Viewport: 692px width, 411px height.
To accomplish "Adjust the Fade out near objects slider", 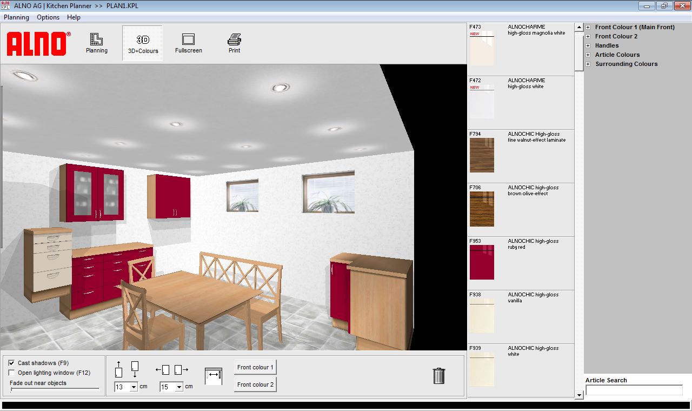I will [55, 389].
